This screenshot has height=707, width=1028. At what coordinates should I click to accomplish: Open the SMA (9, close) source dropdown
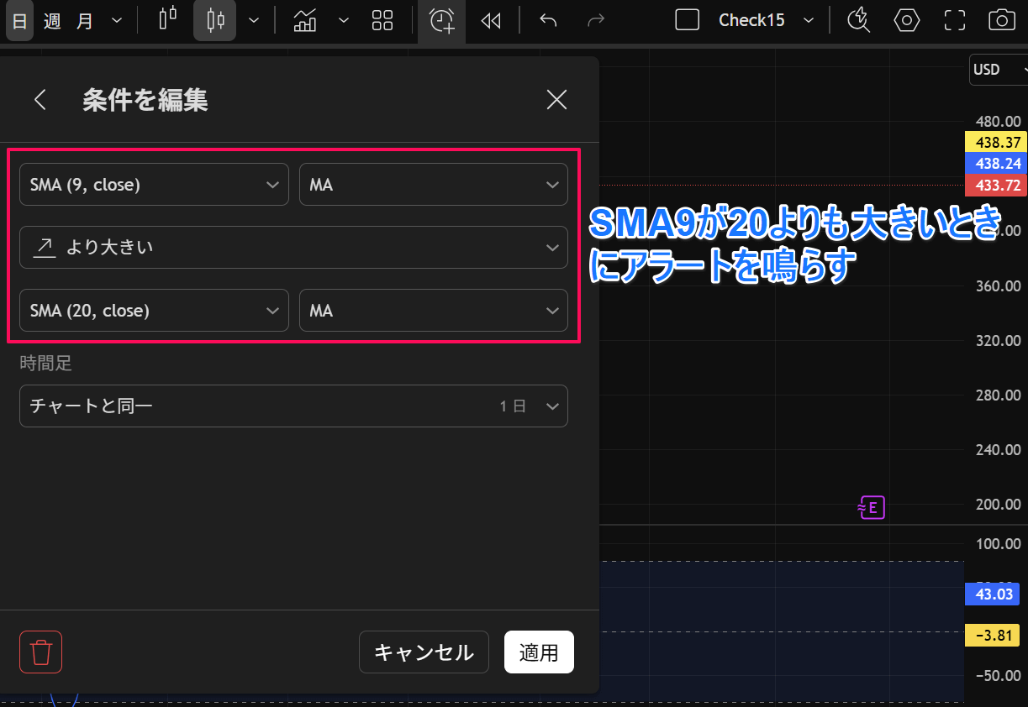154,184
